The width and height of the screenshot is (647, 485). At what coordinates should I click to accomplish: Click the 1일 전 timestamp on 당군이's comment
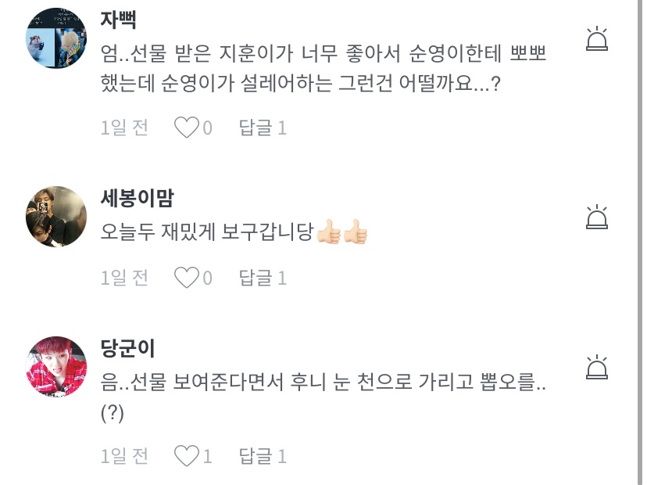(124, 456)
